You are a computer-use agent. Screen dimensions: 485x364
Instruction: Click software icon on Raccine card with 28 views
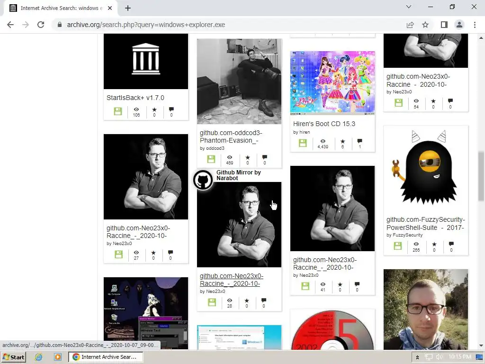point(212,302)
